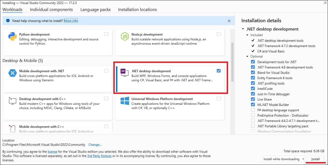Screen dimensions: 328x165
Task: Switch to the Workloads tab
Action: tap(12, 10)
